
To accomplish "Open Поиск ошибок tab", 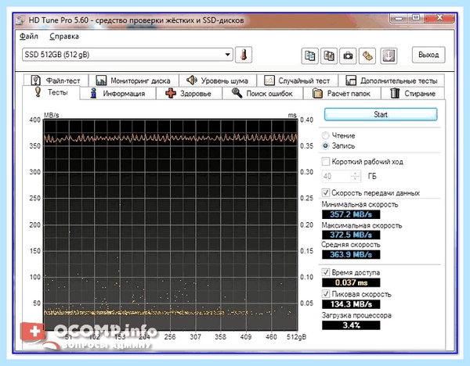I will [x=262, y=93].
